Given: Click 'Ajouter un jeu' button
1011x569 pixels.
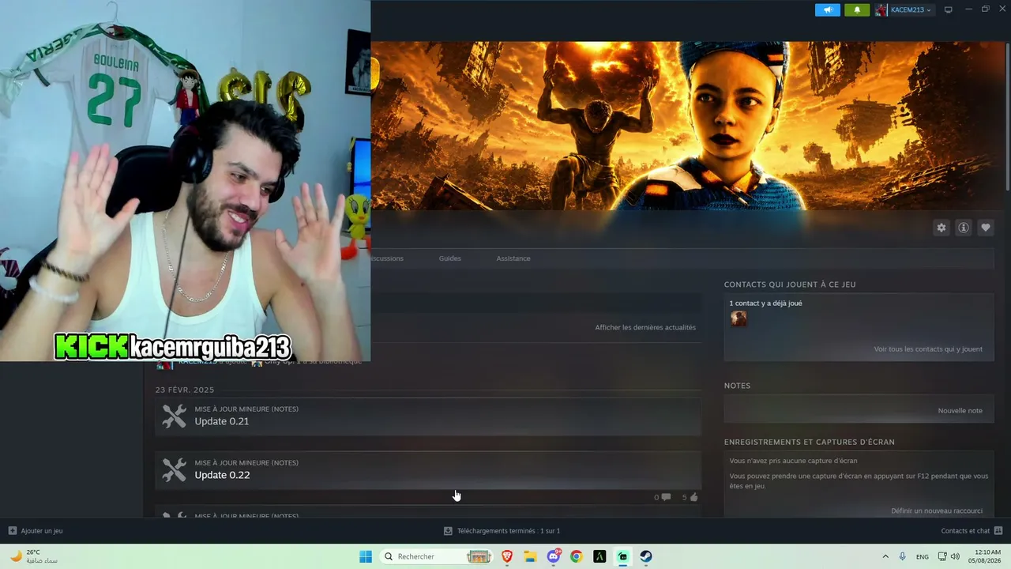Looking at the screenshot, I should pyautogui.click(x=36, y=531).
